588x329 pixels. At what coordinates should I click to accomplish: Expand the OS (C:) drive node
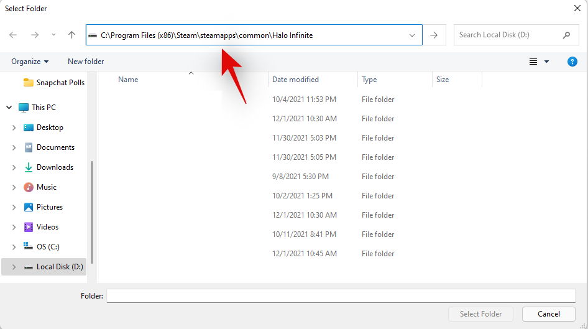click(x=14, y=247)
